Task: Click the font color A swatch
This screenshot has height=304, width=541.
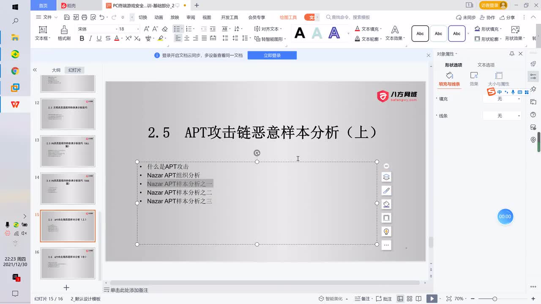Action: click(x=116, y=38)
